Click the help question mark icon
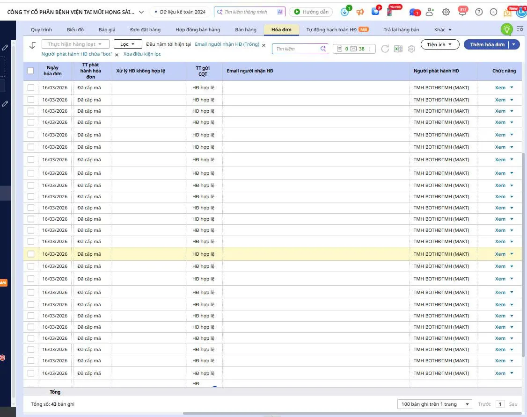This screenshot has height=417, width=527. (479, 12)
